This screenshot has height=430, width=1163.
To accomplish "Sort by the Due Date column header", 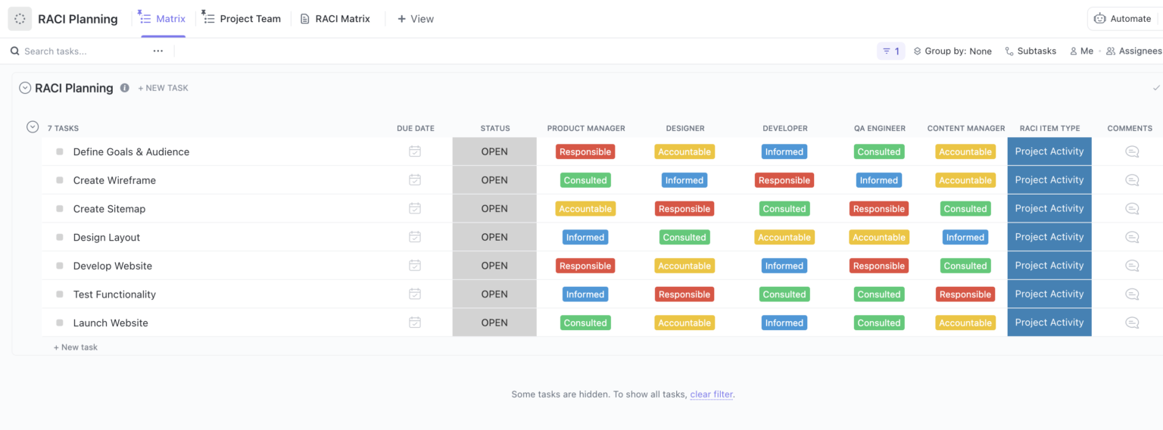I will pyautogui.click(x=416, y=129).
